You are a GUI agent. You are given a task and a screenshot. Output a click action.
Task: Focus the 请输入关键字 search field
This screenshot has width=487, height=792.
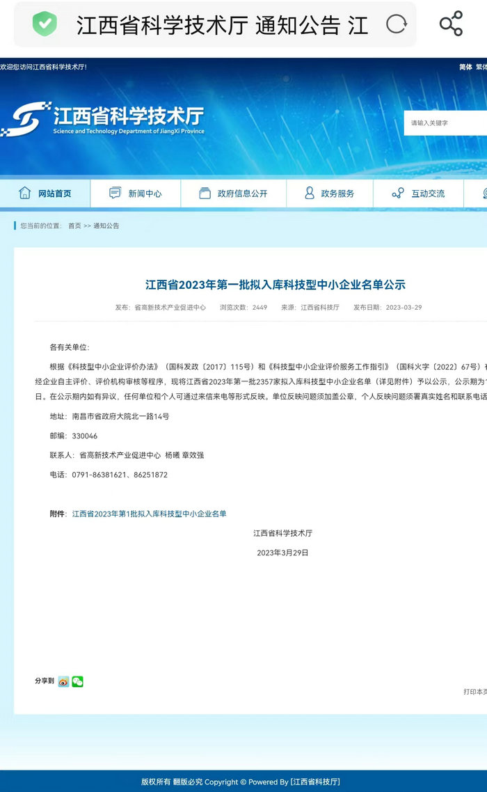(445, 122)
